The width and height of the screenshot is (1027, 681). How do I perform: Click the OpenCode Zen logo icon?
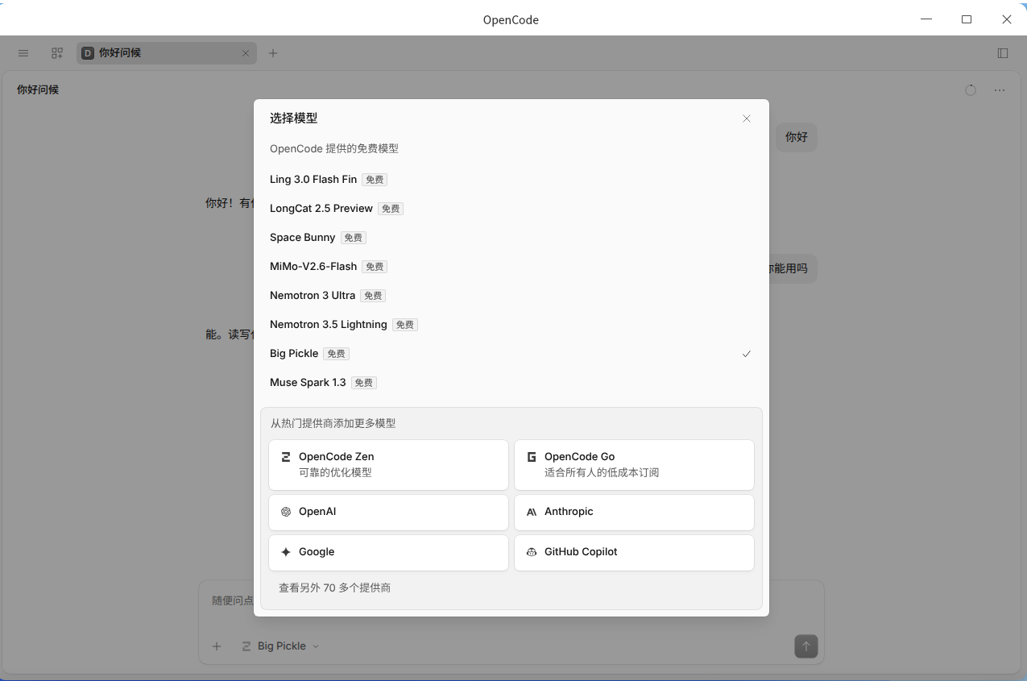tap(286, 457)
